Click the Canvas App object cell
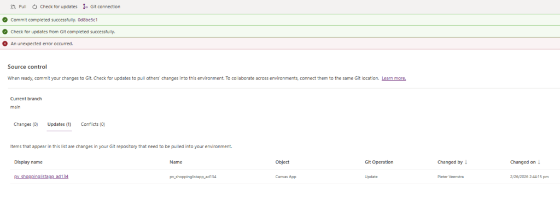Screen dimensions: 560x213 tap(285, 177)
